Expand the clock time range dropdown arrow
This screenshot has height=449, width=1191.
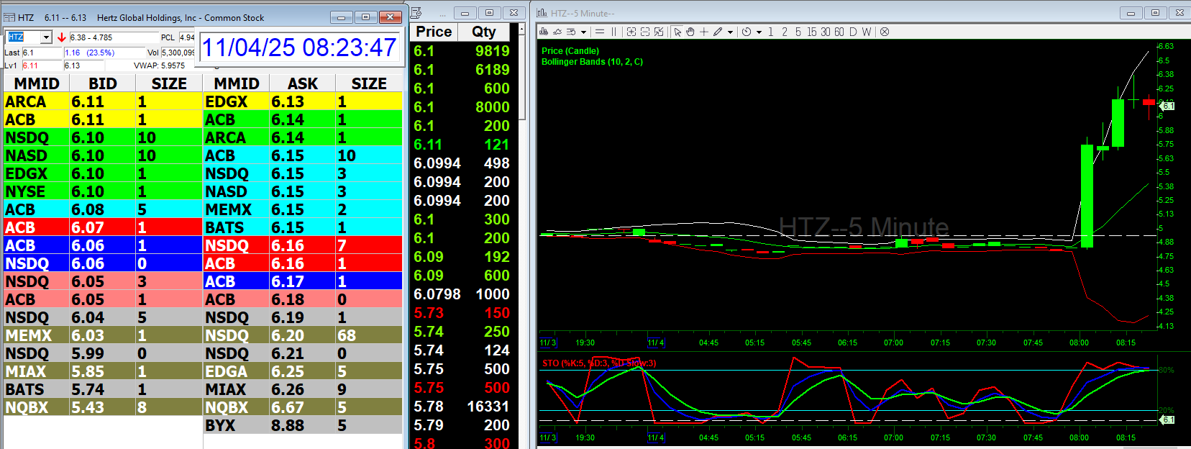tap(759, 32)
